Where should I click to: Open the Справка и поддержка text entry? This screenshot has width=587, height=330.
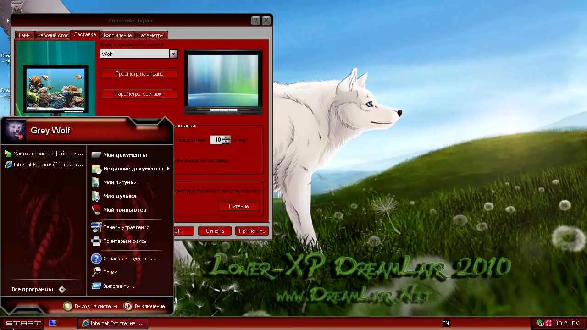point(129,258)
